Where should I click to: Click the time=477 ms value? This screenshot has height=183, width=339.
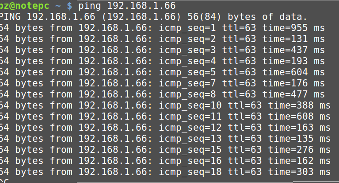tap(293, 94)
